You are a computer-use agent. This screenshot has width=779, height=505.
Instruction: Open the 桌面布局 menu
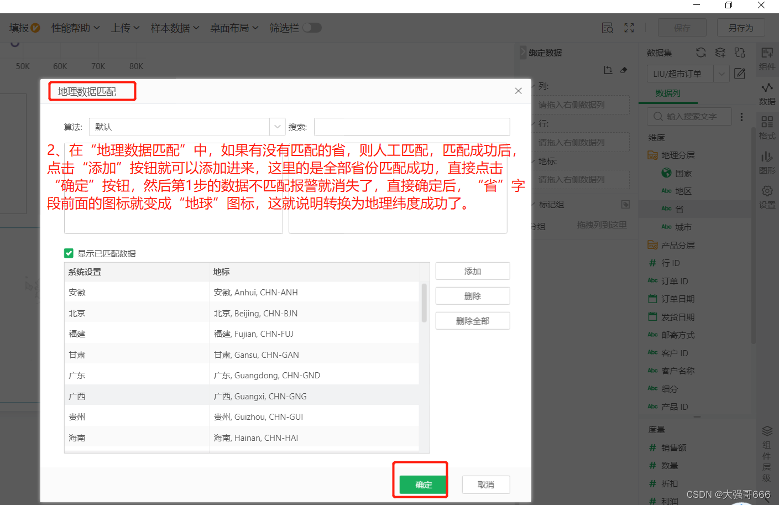click(x=234, y=28)
